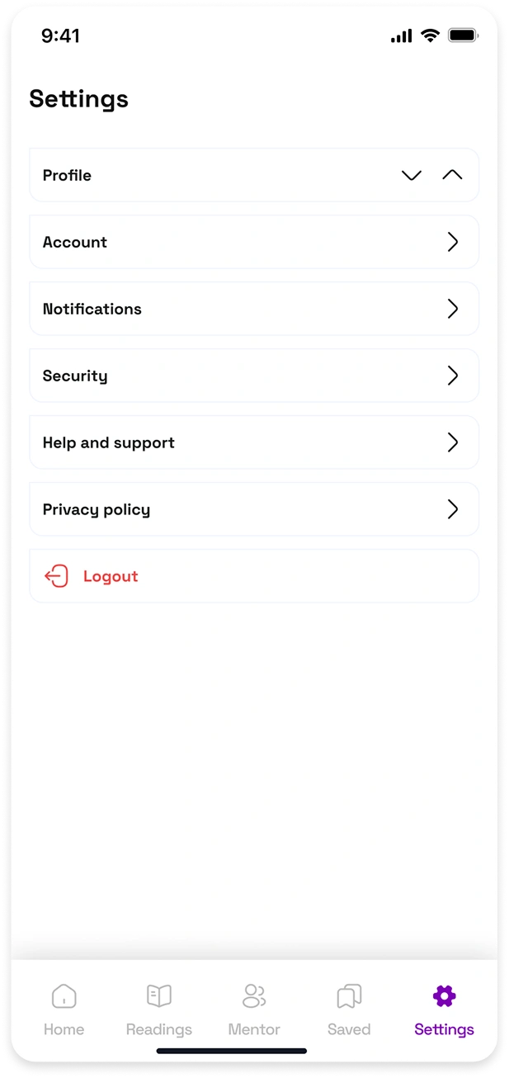
Task: Open the Readings book icon
Action: click(x=158, y=995)
